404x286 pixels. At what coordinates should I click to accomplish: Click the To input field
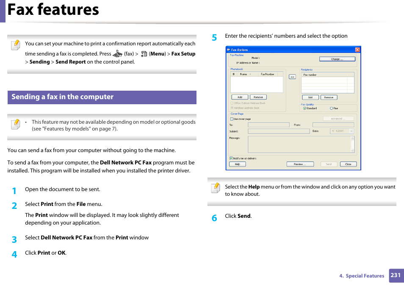[268, 125]
